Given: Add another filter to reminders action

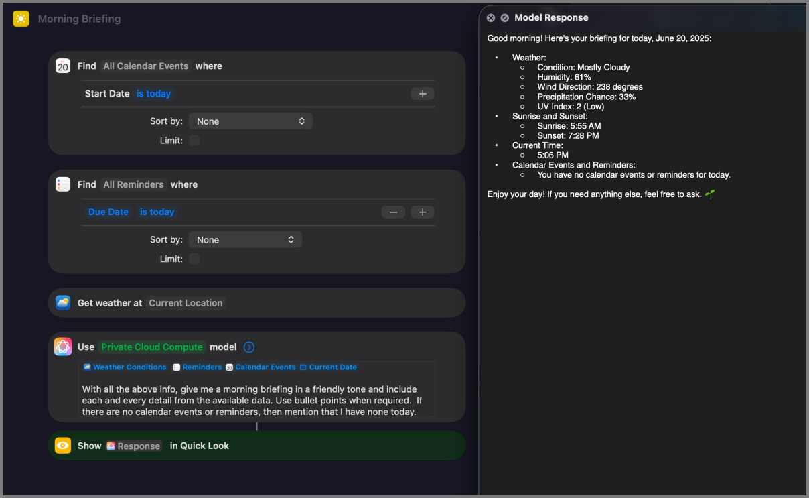Looking at the screenshot, I should coord(423,212).
